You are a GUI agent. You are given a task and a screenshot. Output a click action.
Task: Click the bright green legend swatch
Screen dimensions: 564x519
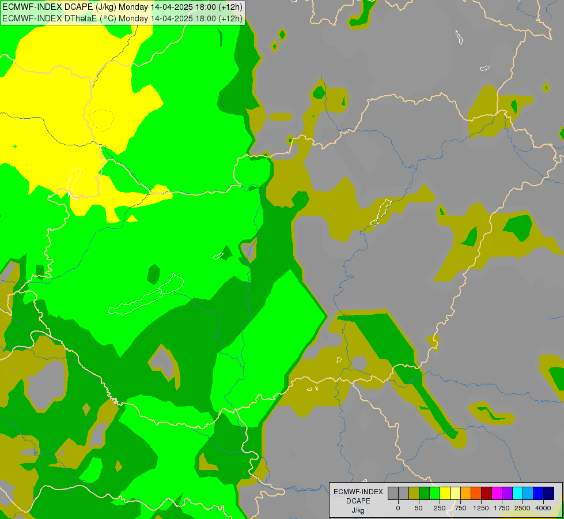434,493
